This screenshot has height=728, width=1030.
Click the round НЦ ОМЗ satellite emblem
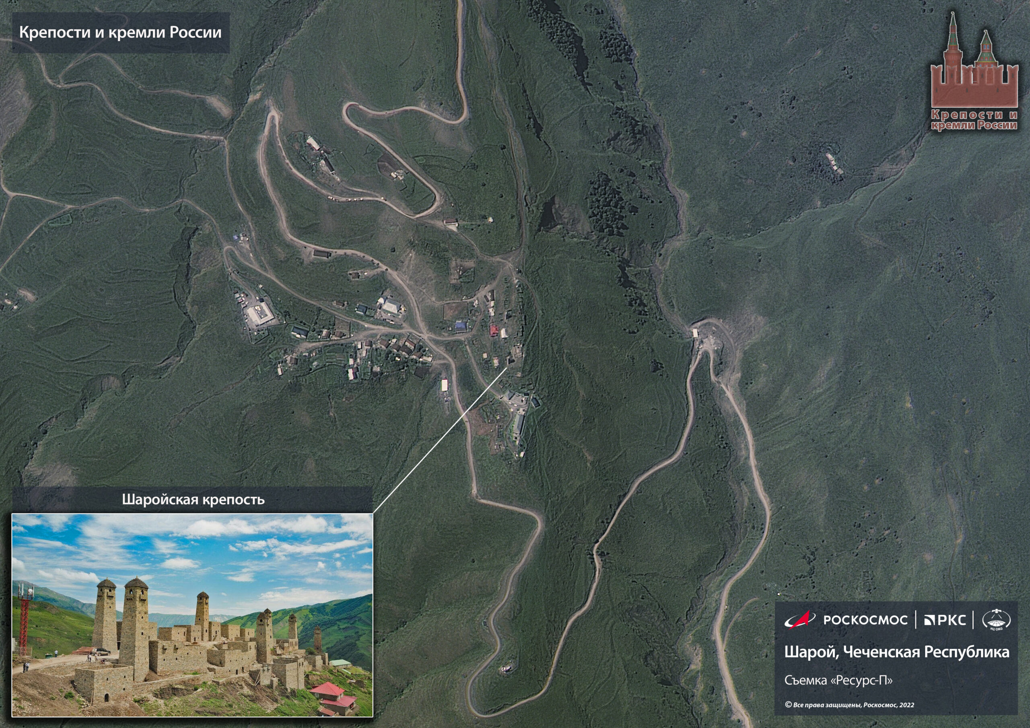[x=997, y=619]
